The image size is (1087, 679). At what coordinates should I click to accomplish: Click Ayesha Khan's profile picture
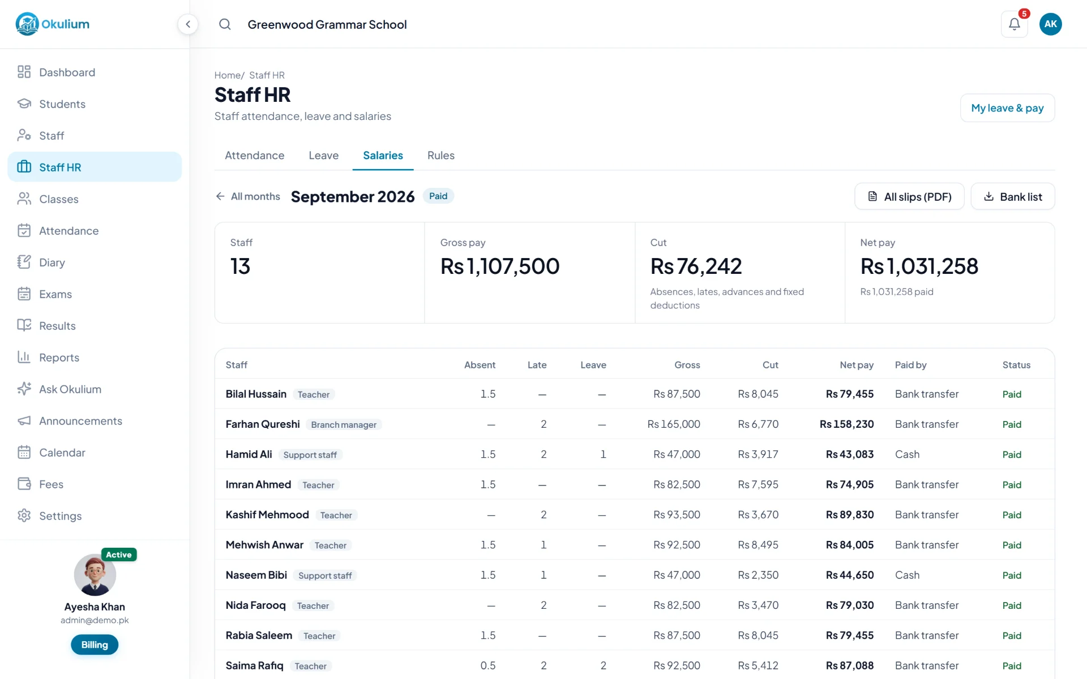pyautogui.click(x=95, y=575)
